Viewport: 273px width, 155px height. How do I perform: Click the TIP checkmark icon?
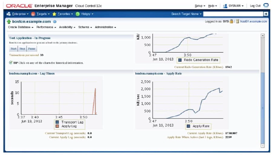pyautogui.click(x=11, y=62)
